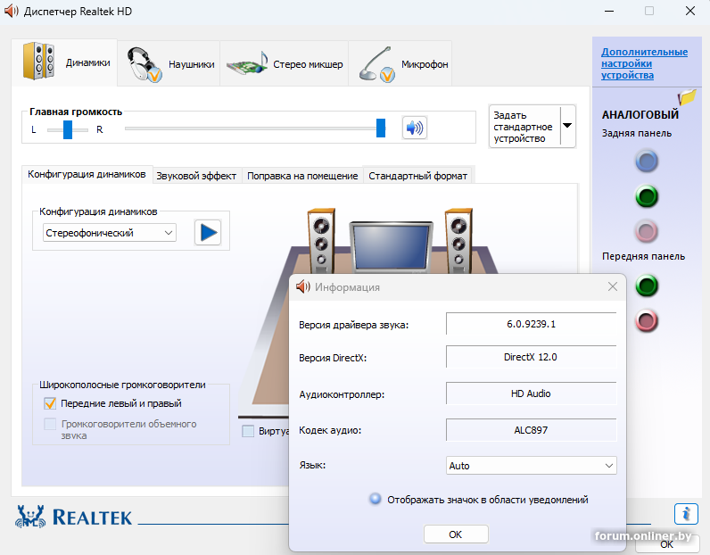Expand the Задать стандартное устройство arrow
The height and width of the screenshot is (555, 710).
567,126
